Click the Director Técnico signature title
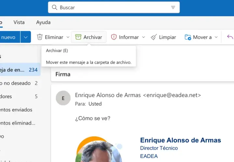The width and height of the screenshot is (234, 162). tap(159, 148)
